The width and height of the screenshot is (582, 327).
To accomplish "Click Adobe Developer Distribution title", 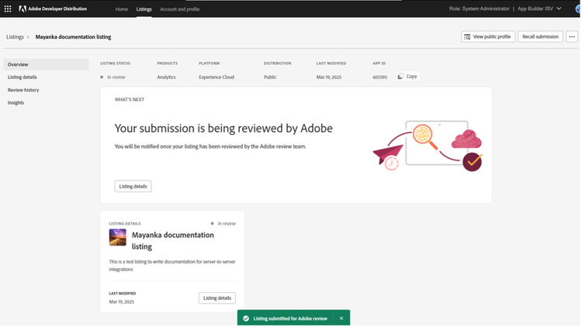I will [57, 9].
